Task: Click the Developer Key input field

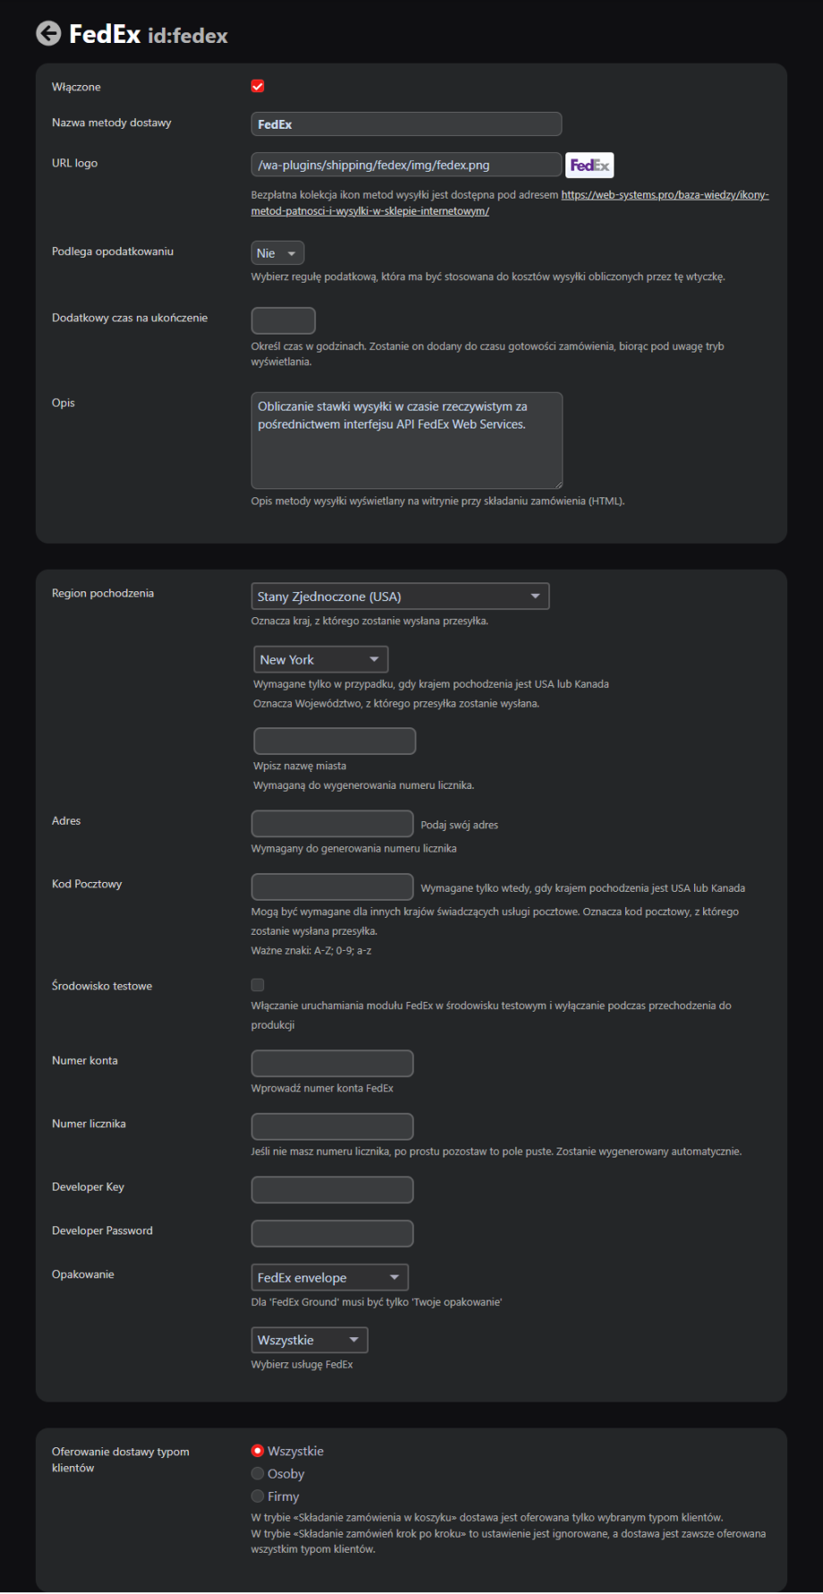Action: pos(332,1190)
